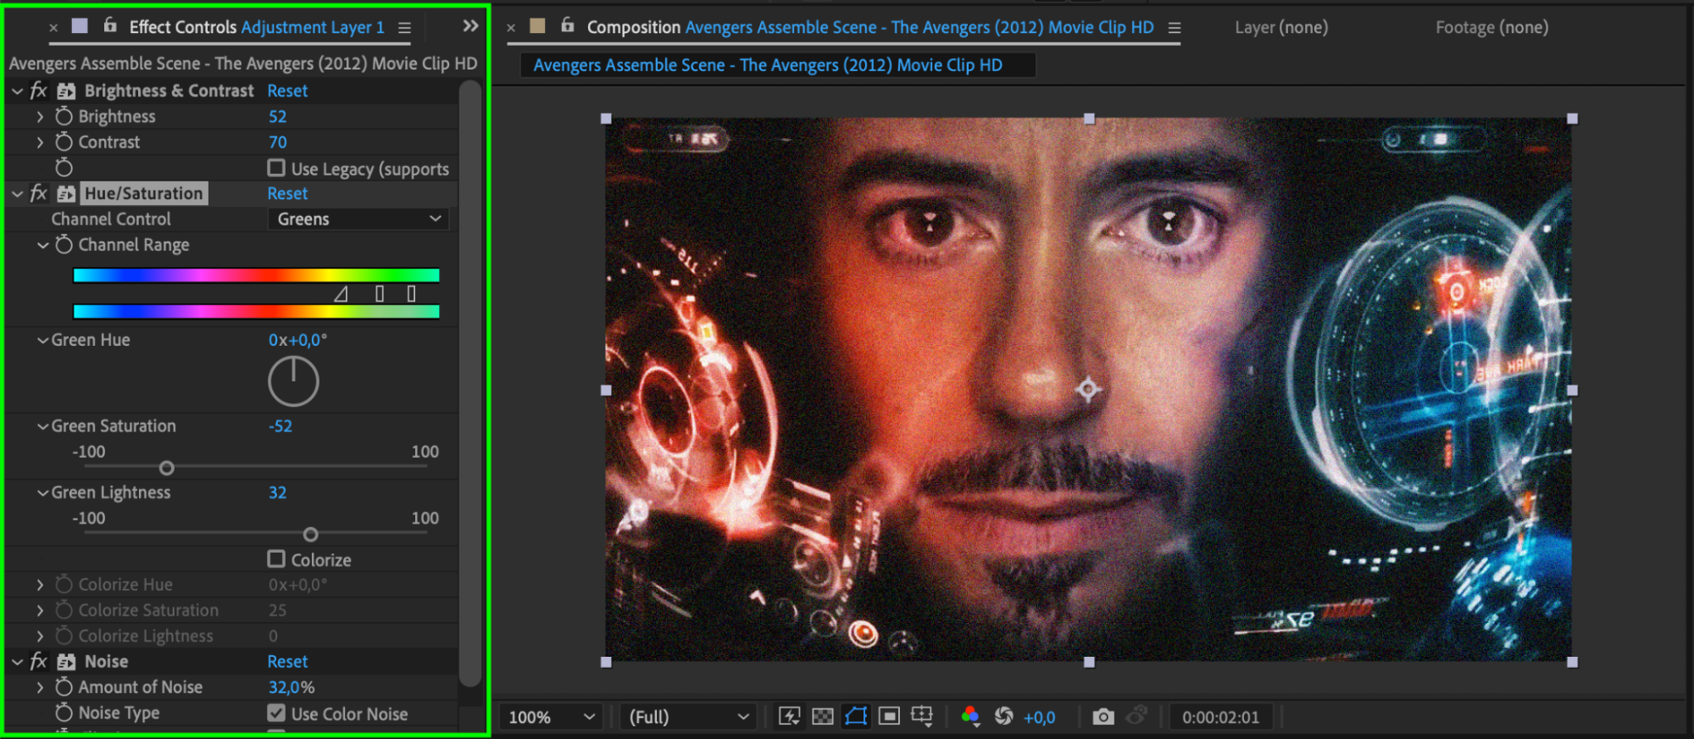This screenshot has height=739, width=1694.
Task: Expand the Brightness property
Action: 40,116
